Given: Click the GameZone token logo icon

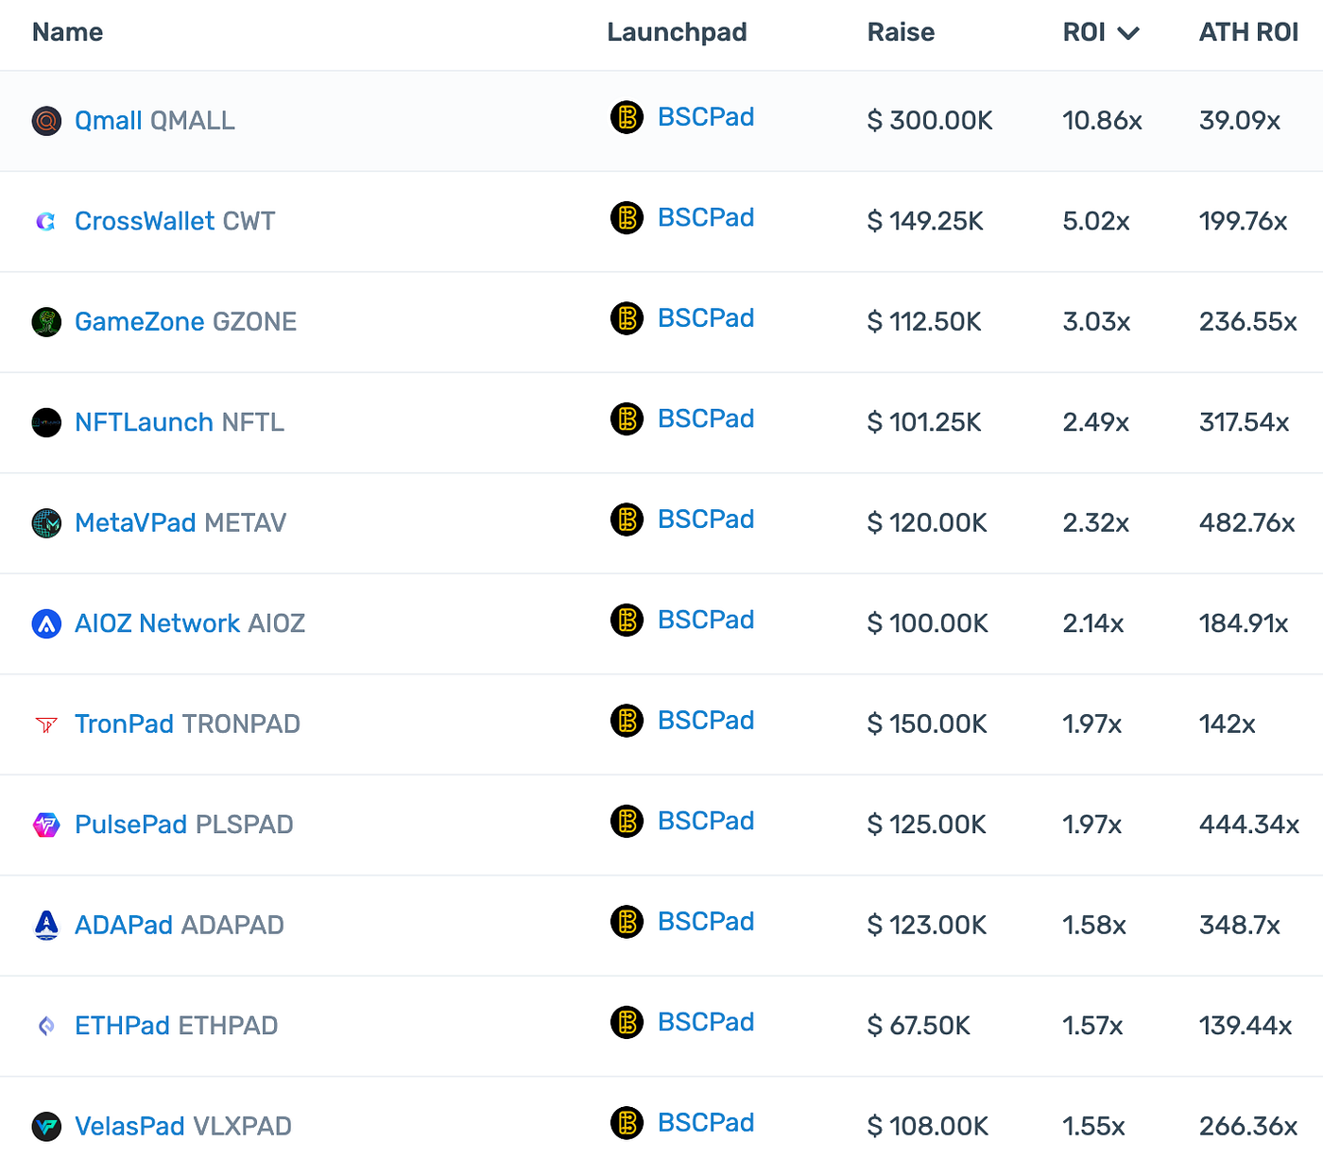Looking at the screenshot, I should pyautogui.click(x=46, y=322).
